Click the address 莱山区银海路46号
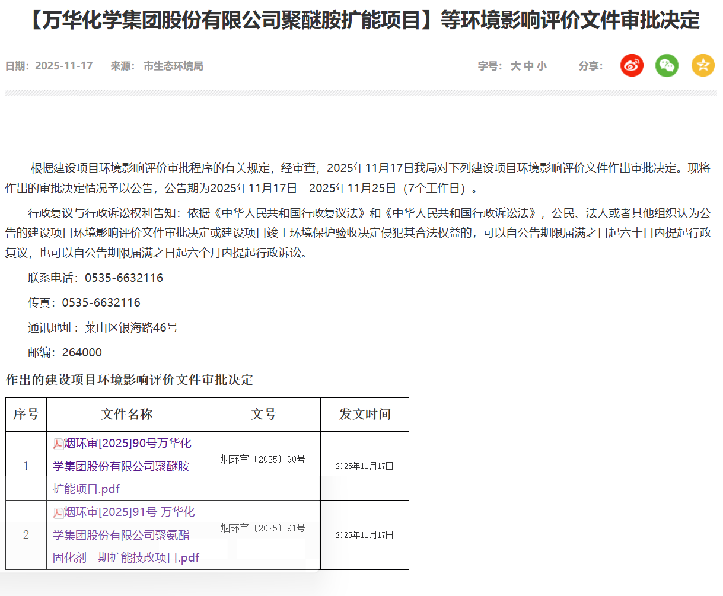This screenshot has width=723, height=596. [x=131, y=327]
